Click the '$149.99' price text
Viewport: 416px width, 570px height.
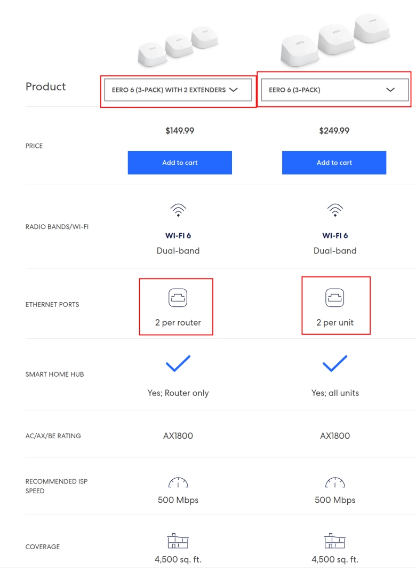click(x=179, y=130)
